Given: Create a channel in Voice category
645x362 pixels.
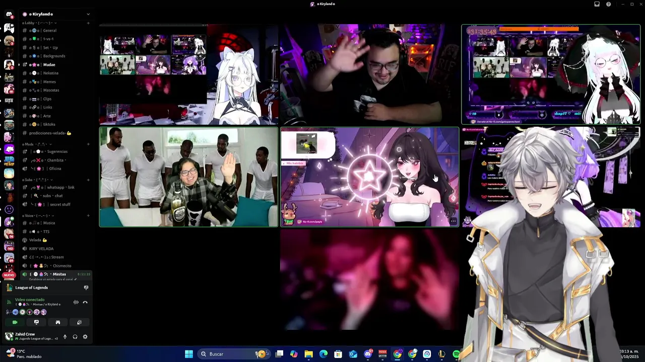Looking at the screenshot, I should 88,216.
